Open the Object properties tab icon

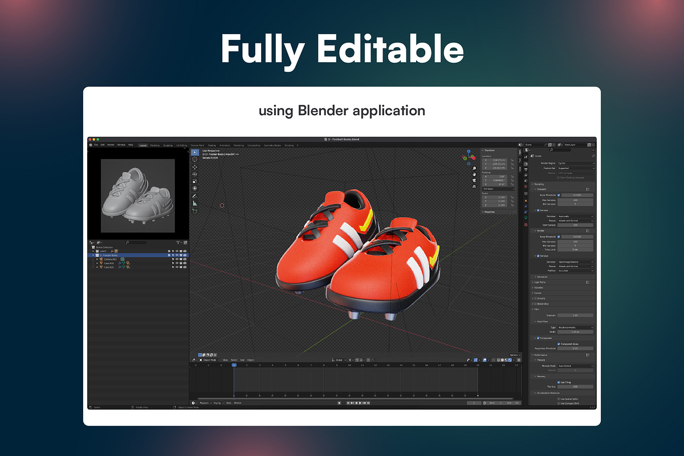coord(526,201)
